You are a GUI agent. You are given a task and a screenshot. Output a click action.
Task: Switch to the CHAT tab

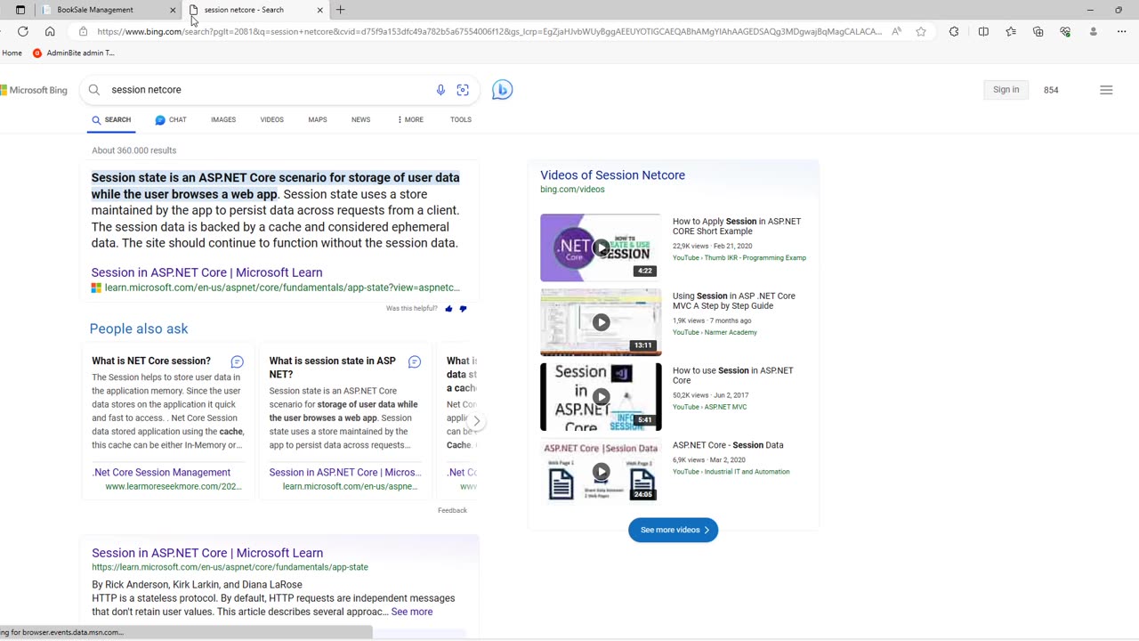171,119
